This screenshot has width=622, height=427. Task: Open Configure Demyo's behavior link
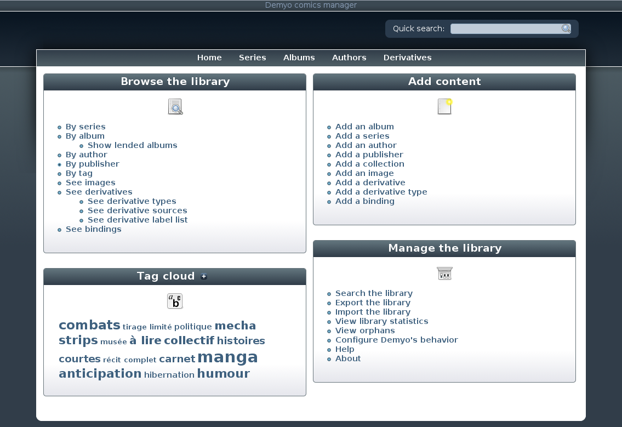point(397,340)
